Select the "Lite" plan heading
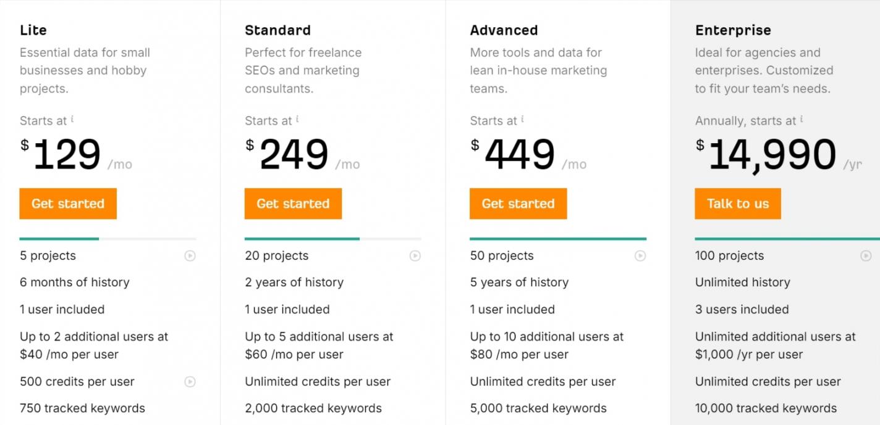880x425 pixels. pyautogui.click(x=33, y=30)
